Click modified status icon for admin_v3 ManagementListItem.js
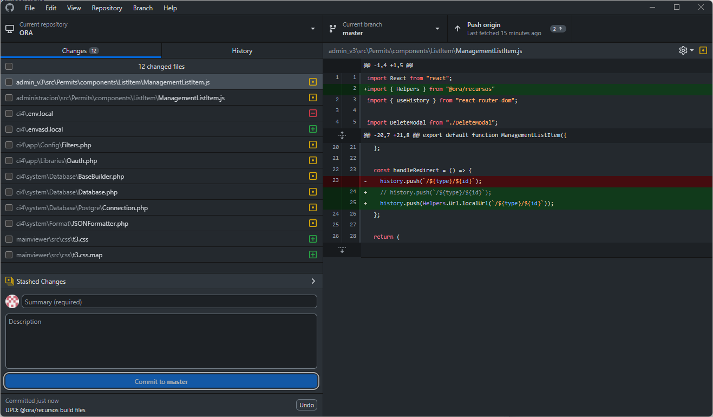 pyautogui.click(x=313, y=82)
